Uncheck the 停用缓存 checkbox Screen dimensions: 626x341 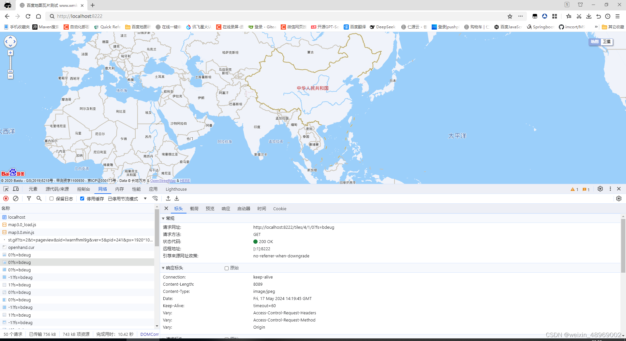pos(82,198)
